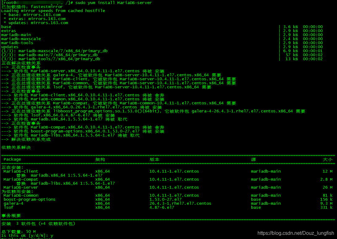Click the '81 k' size for MariaDB-common
337x239 pixels.
(x=327, y=195)
